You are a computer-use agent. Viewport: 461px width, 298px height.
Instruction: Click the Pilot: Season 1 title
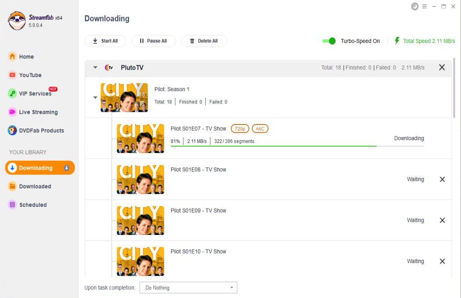pos(172,89)
